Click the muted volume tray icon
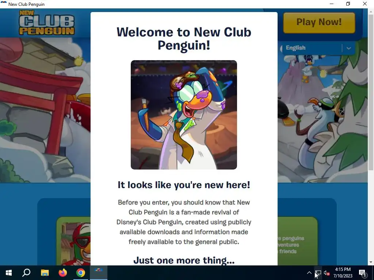Viewport: 374px width, 280px height. 327,273
